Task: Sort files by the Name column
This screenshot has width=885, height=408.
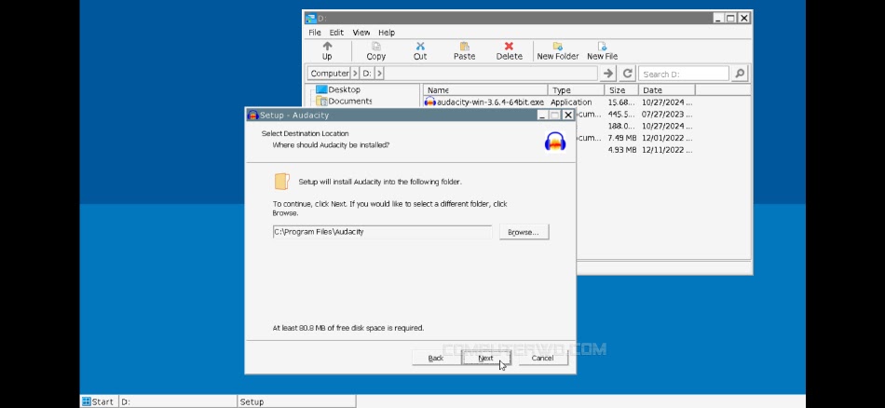Action: coord(485,90)
